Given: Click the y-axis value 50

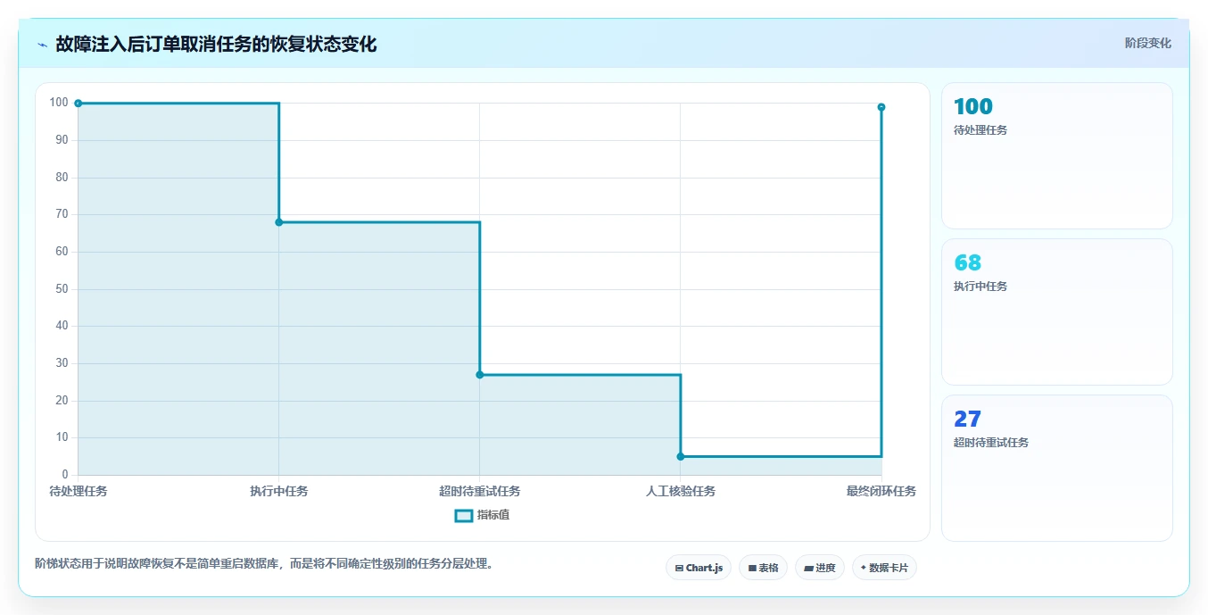Looking at the screenshot, I should tap(62, 289).
